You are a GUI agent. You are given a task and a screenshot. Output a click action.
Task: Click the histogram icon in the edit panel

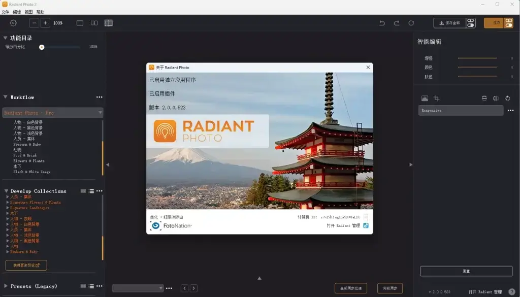point(426,98)
